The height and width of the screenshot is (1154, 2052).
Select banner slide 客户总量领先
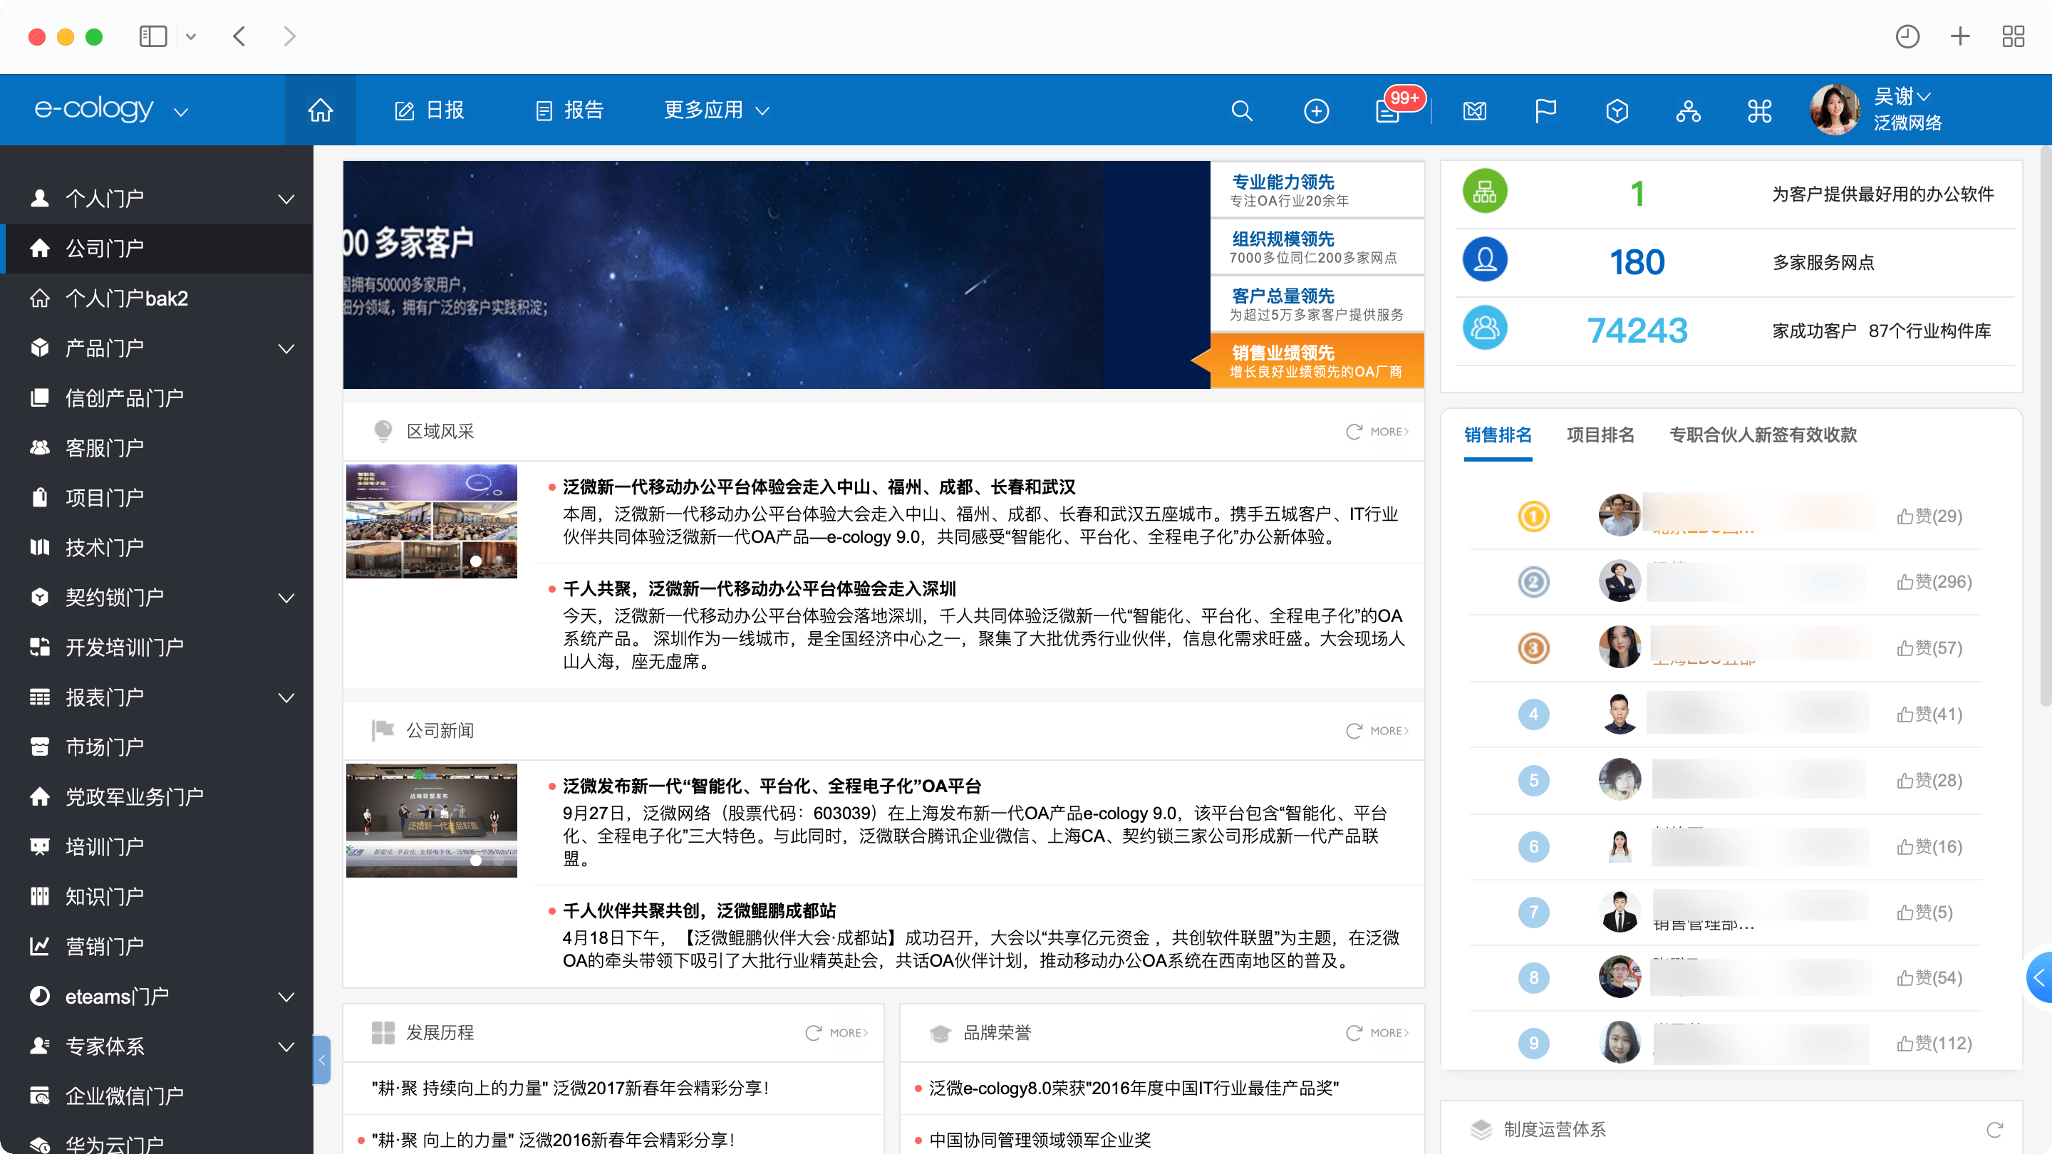click(x=1317, y=304)
